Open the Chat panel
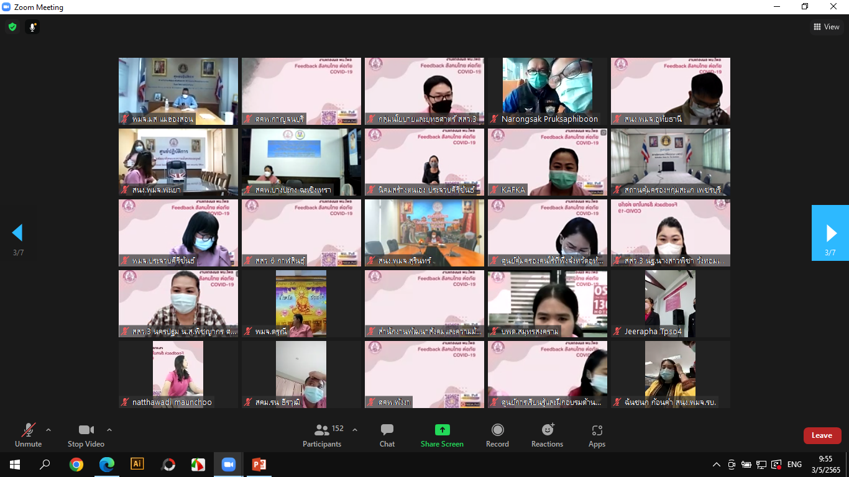 point(387,435)
